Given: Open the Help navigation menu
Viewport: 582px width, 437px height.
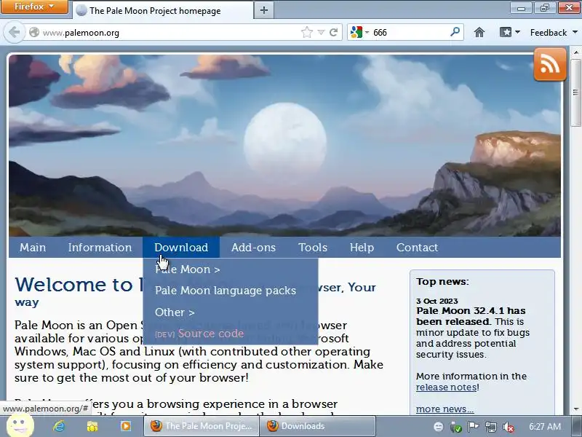Looking at the screenshot, I should [x=362, y=248].
